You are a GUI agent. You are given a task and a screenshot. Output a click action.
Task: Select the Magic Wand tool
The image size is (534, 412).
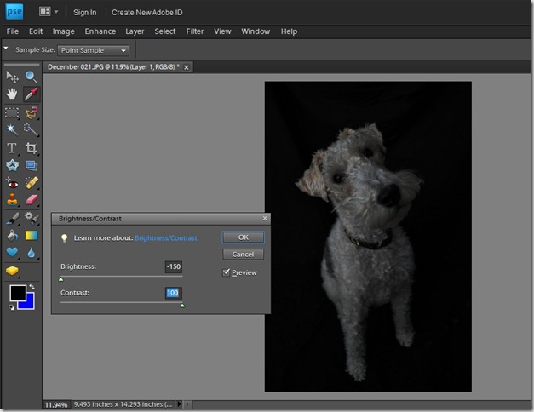click(12, 129)
